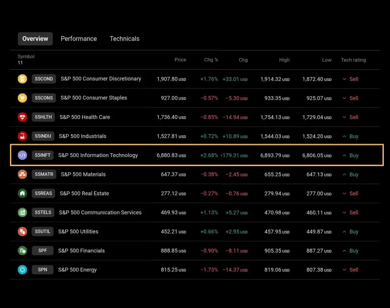Image resolution: width=390 pixels, height=308 pixels.
Task: Click the Materials bricks icon
Action: click(22, 174)
